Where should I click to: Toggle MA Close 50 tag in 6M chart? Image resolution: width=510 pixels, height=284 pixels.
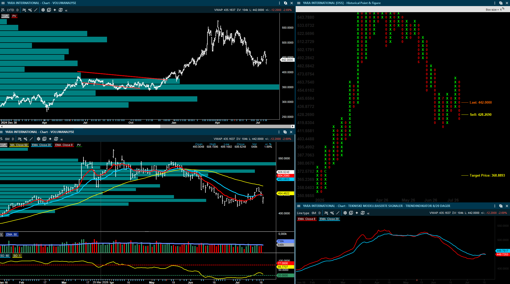click(19, 145)
